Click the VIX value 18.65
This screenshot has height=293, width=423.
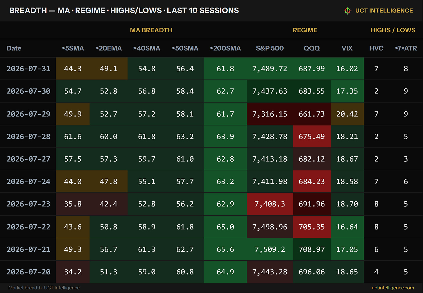click(x=347, y=272)
